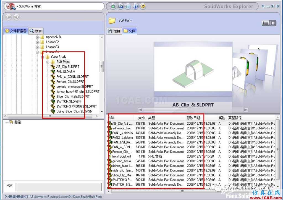The image size is (283, 200).
Task: Sort by the 名称 column header
Action: click(120, 118)
